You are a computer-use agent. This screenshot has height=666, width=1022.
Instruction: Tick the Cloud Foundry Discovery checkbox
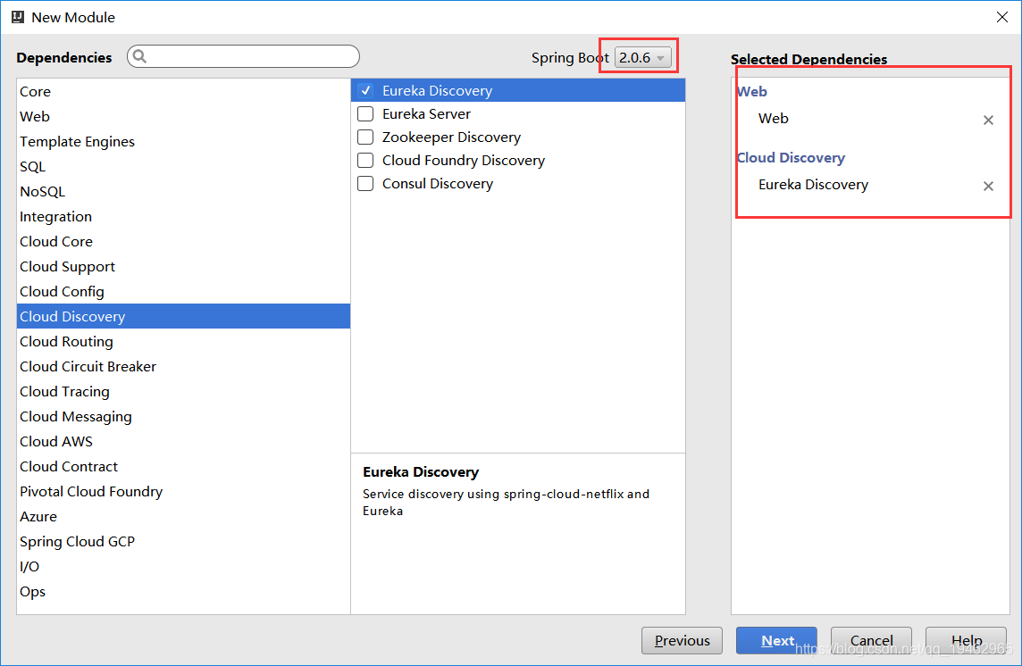(x=365, y=161)
